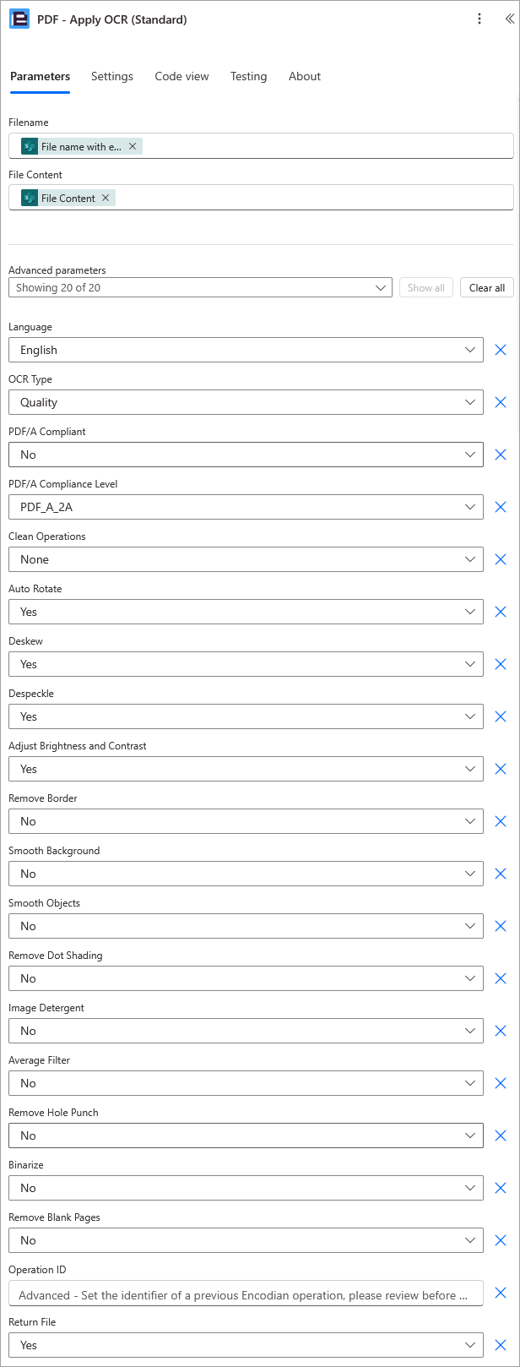Change the Auto Rotate dropdown value
520x1367 pixels.
pyautogui.click(x=246, y=612)
